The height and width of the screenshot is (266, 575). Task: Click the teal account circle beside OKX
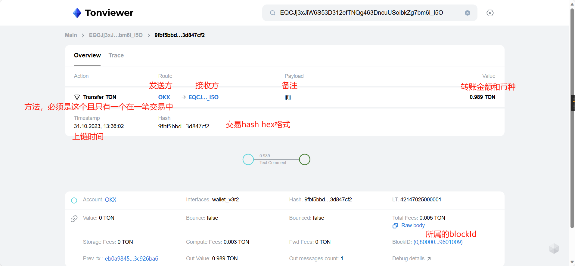(x=74, y=200)
